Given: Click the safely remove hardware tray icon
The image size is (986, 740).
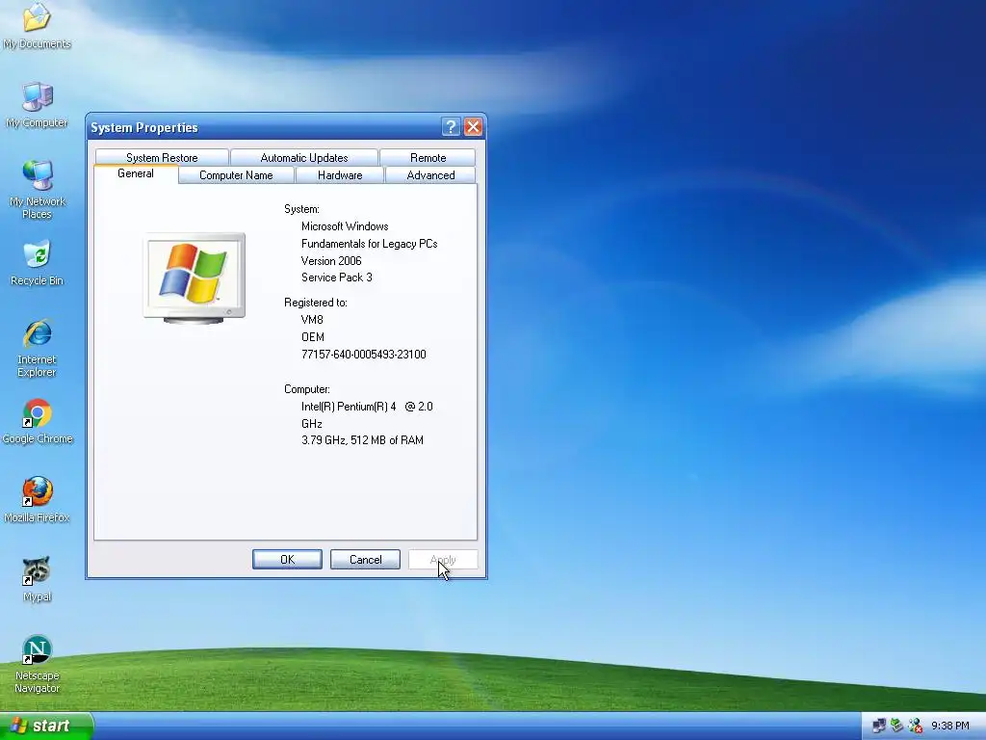Looking at the screenshot, I should coord(896,726).
